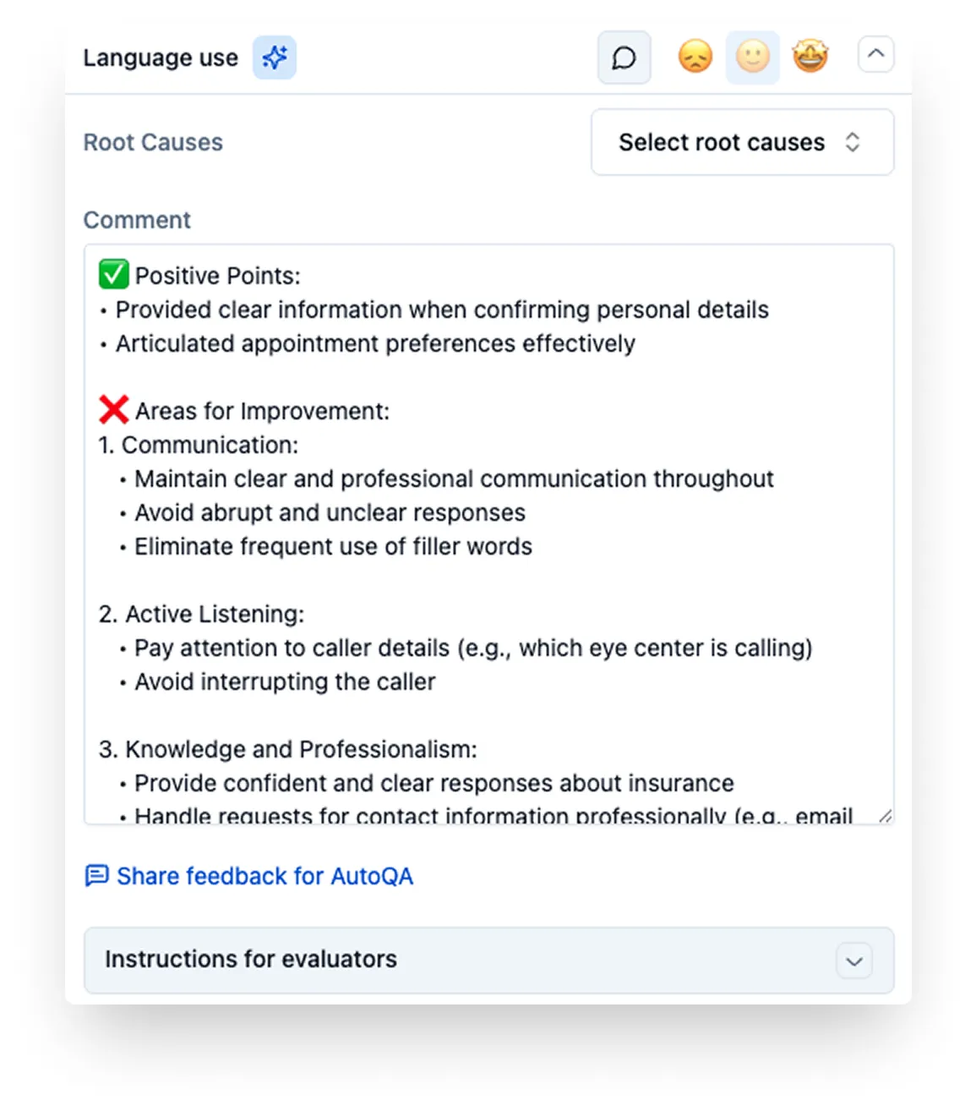Place cursor on the Eliminate filler words line
Screen dimensions: 976x1111
325,546
